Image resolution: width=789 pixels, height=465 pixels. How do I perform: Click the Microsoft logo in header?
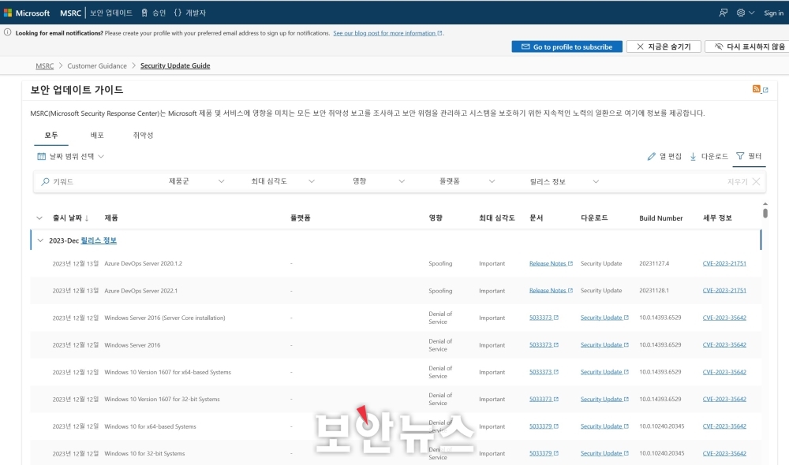(27, 13)
